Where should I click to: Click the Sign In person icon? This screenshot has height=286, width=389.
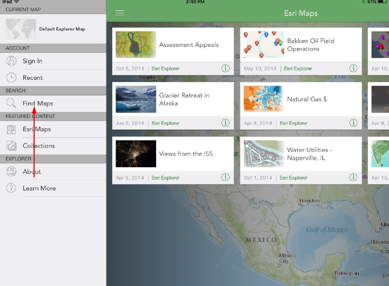tap(11, 61)
